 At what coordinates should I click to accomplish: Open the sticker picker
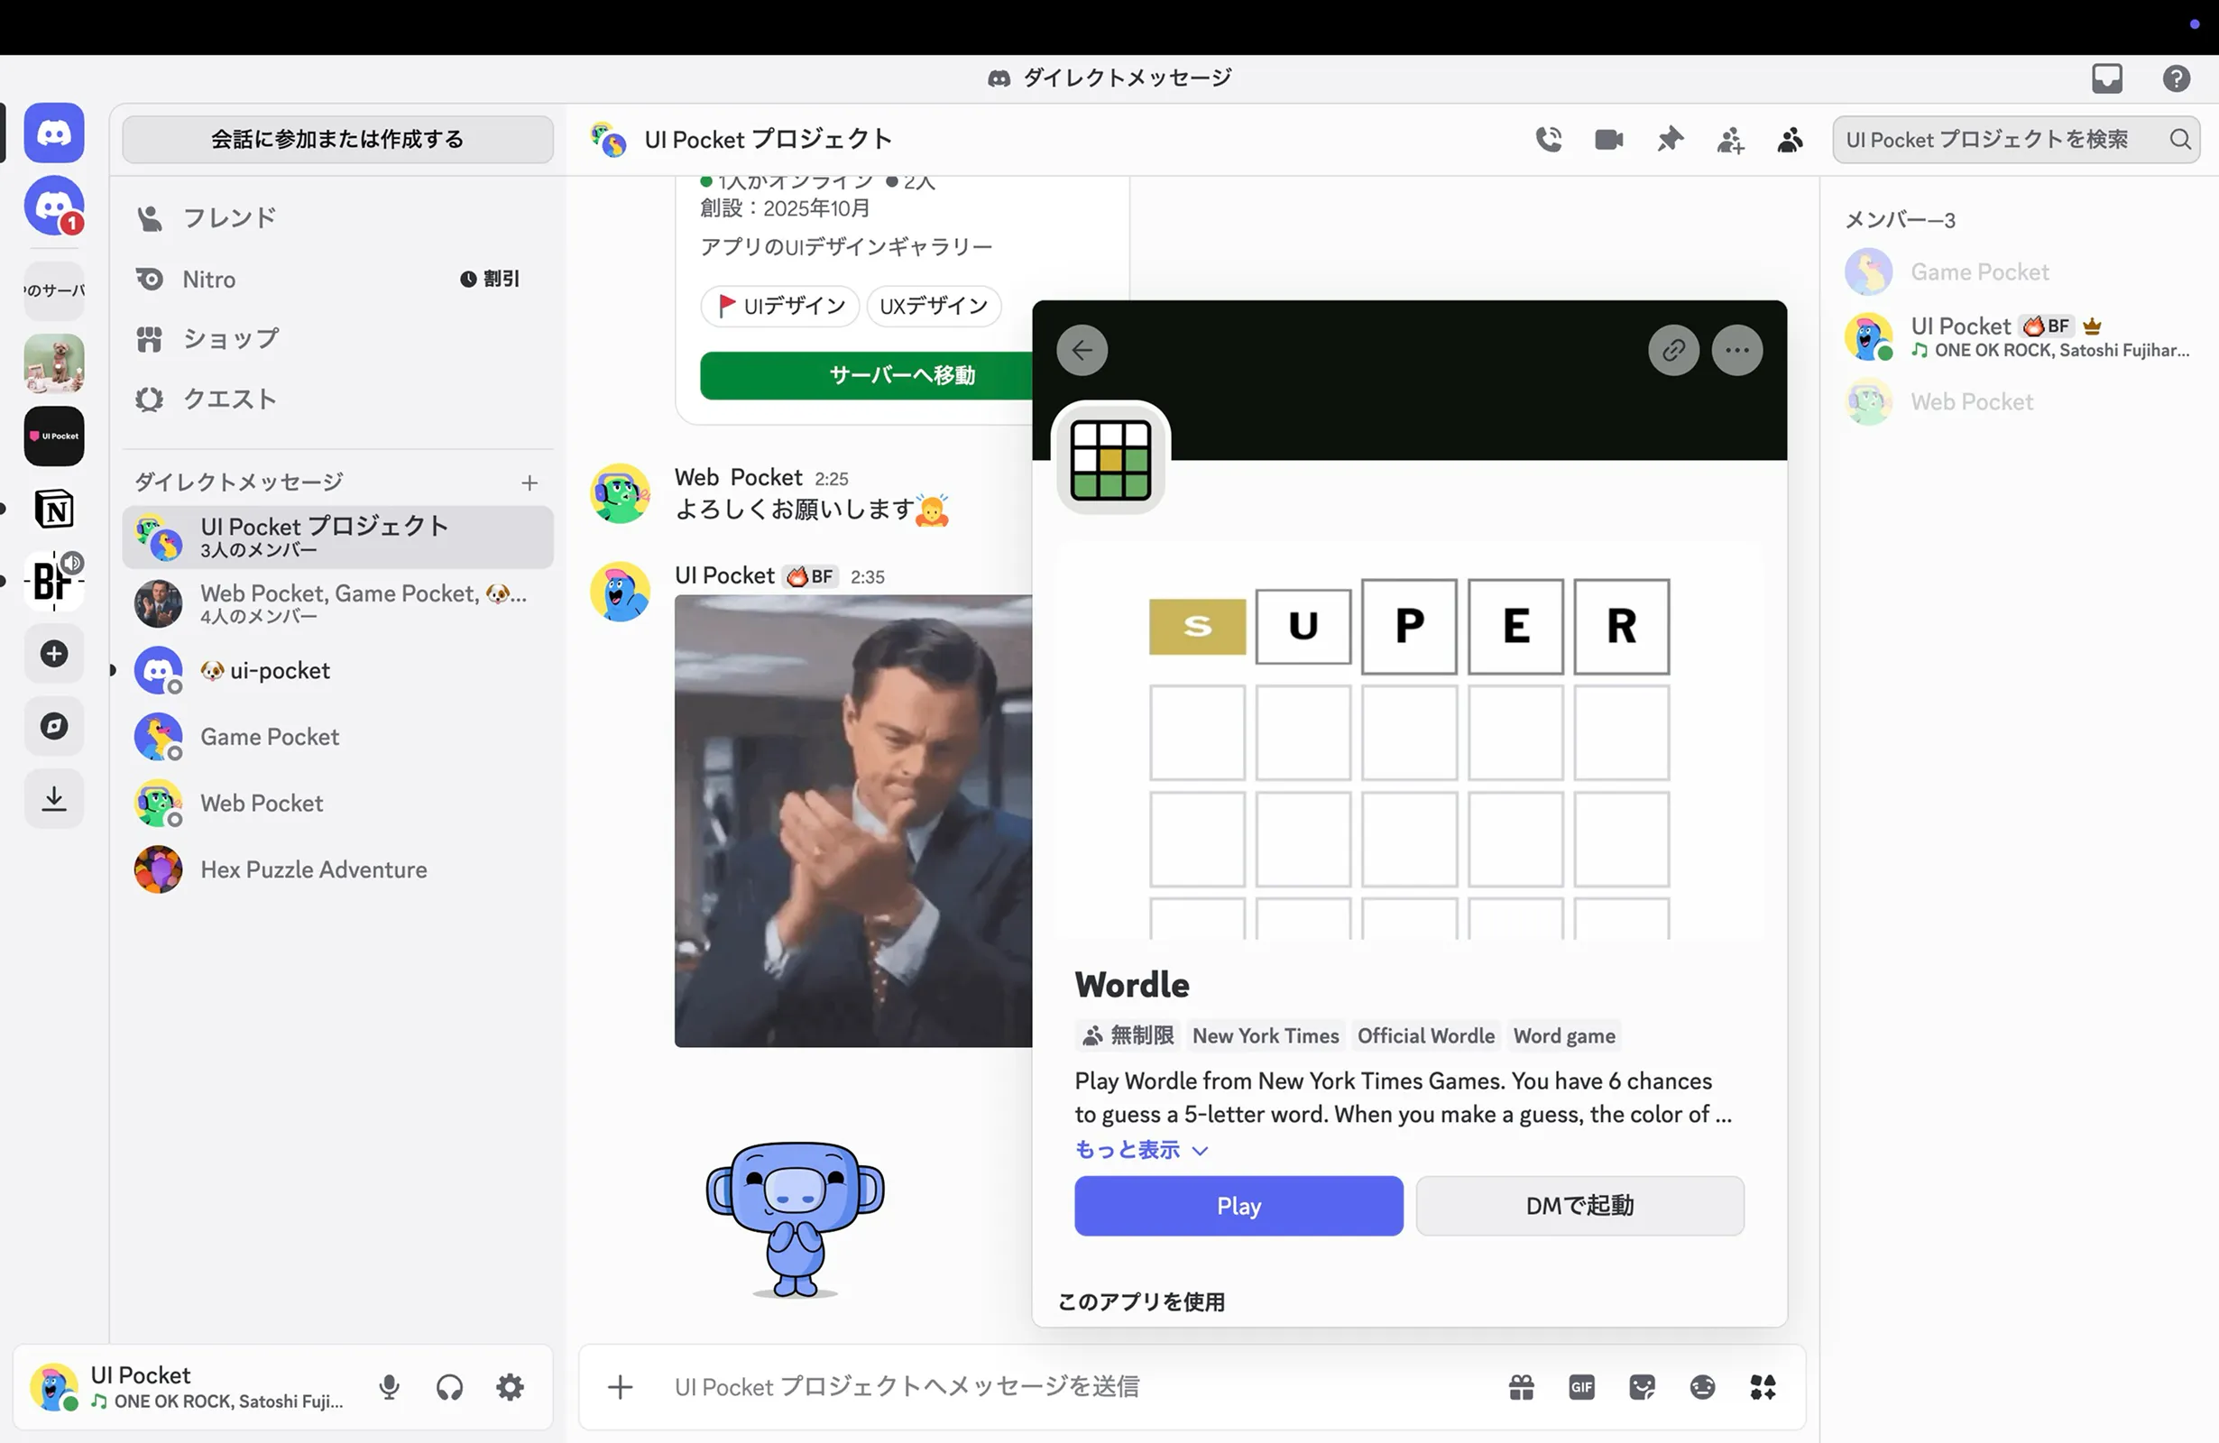pyautogui.click(x=1642, y=1387)
